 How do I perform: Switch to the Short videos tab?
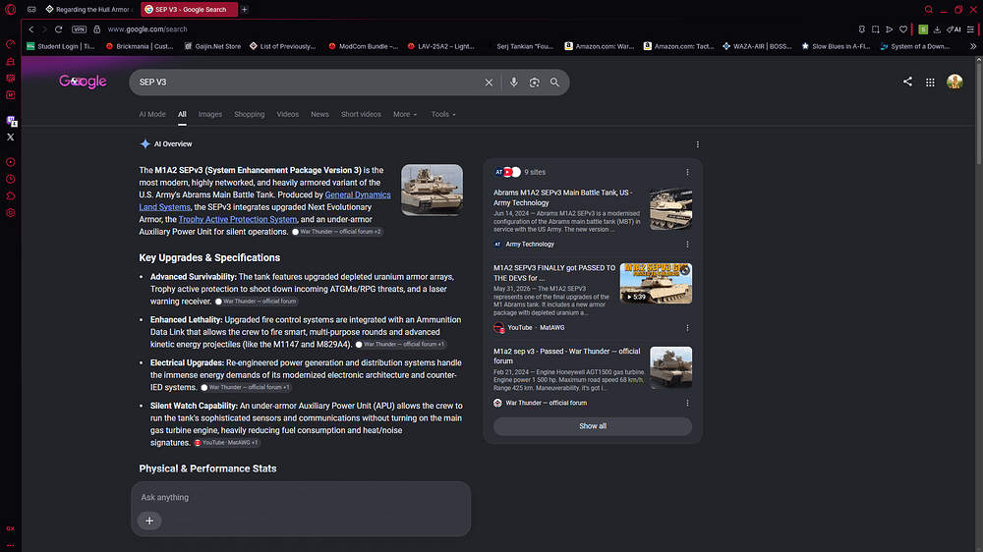[361, 115]
